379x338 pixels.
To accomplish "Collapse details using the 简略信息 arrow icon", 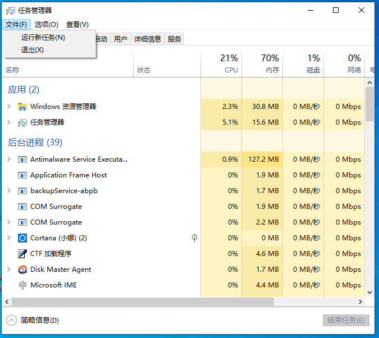I will [x=11, y=321].
